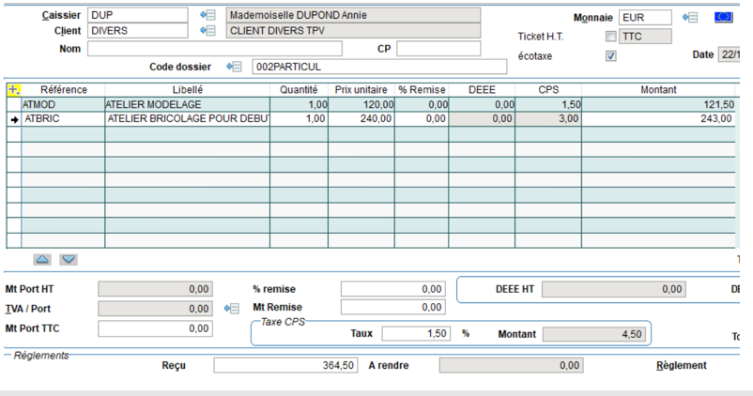Click the Mt Port TTC field
Screen dimensions: 753x396
click(156, 328)
